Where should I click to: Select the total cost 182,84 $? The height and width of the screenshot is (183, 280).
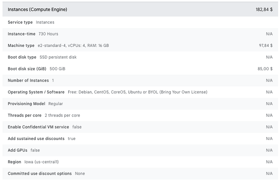264,9
